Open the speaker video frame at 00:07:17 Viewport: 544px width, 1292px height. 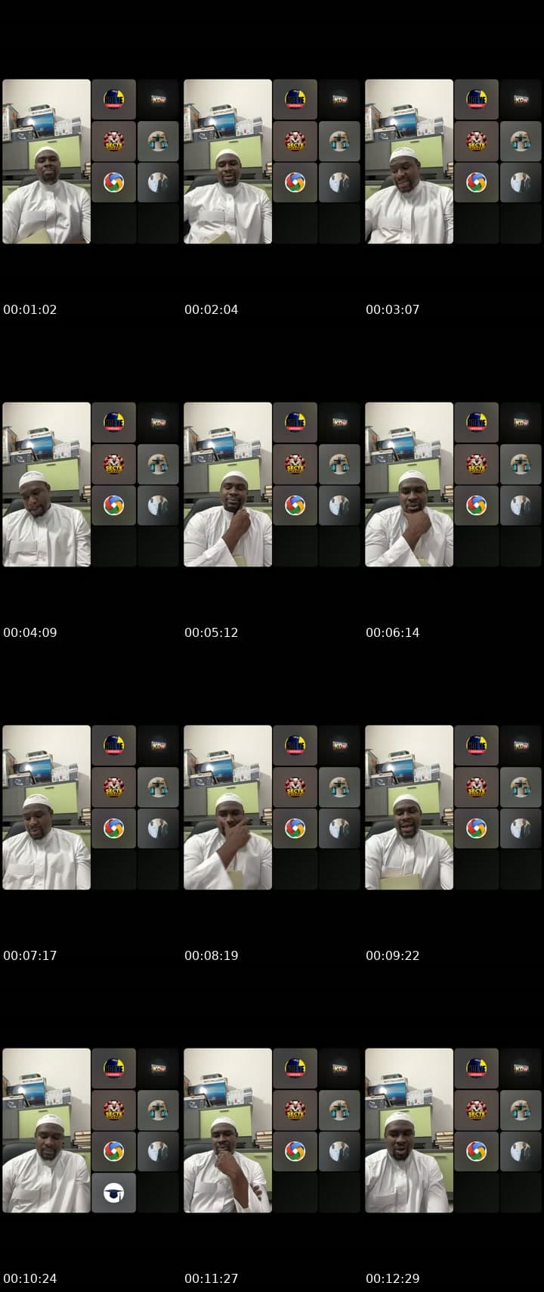(x=46, y=807)
